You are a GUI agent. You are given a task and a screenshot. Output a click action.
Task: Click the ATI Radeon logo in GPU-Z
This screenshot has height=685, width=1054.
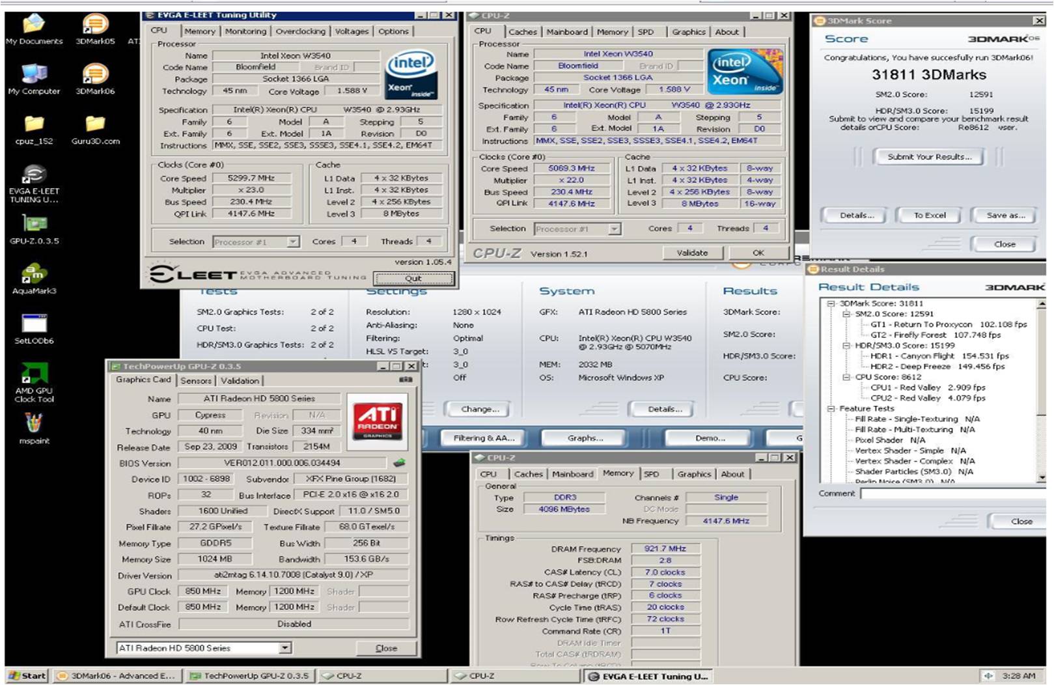pyautogui.click(x=377, y=421)
